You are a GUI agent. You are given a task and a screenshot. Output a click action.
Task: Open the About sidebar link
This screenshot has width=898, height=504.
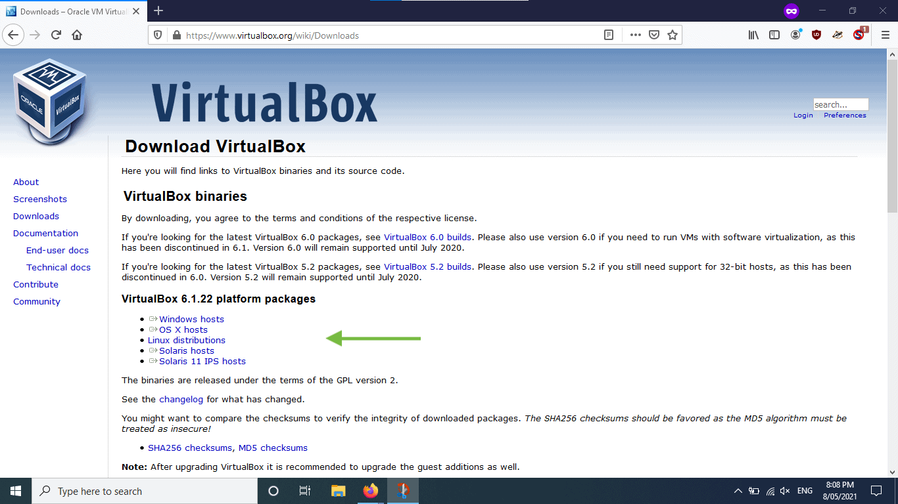(x=26, y=182)
